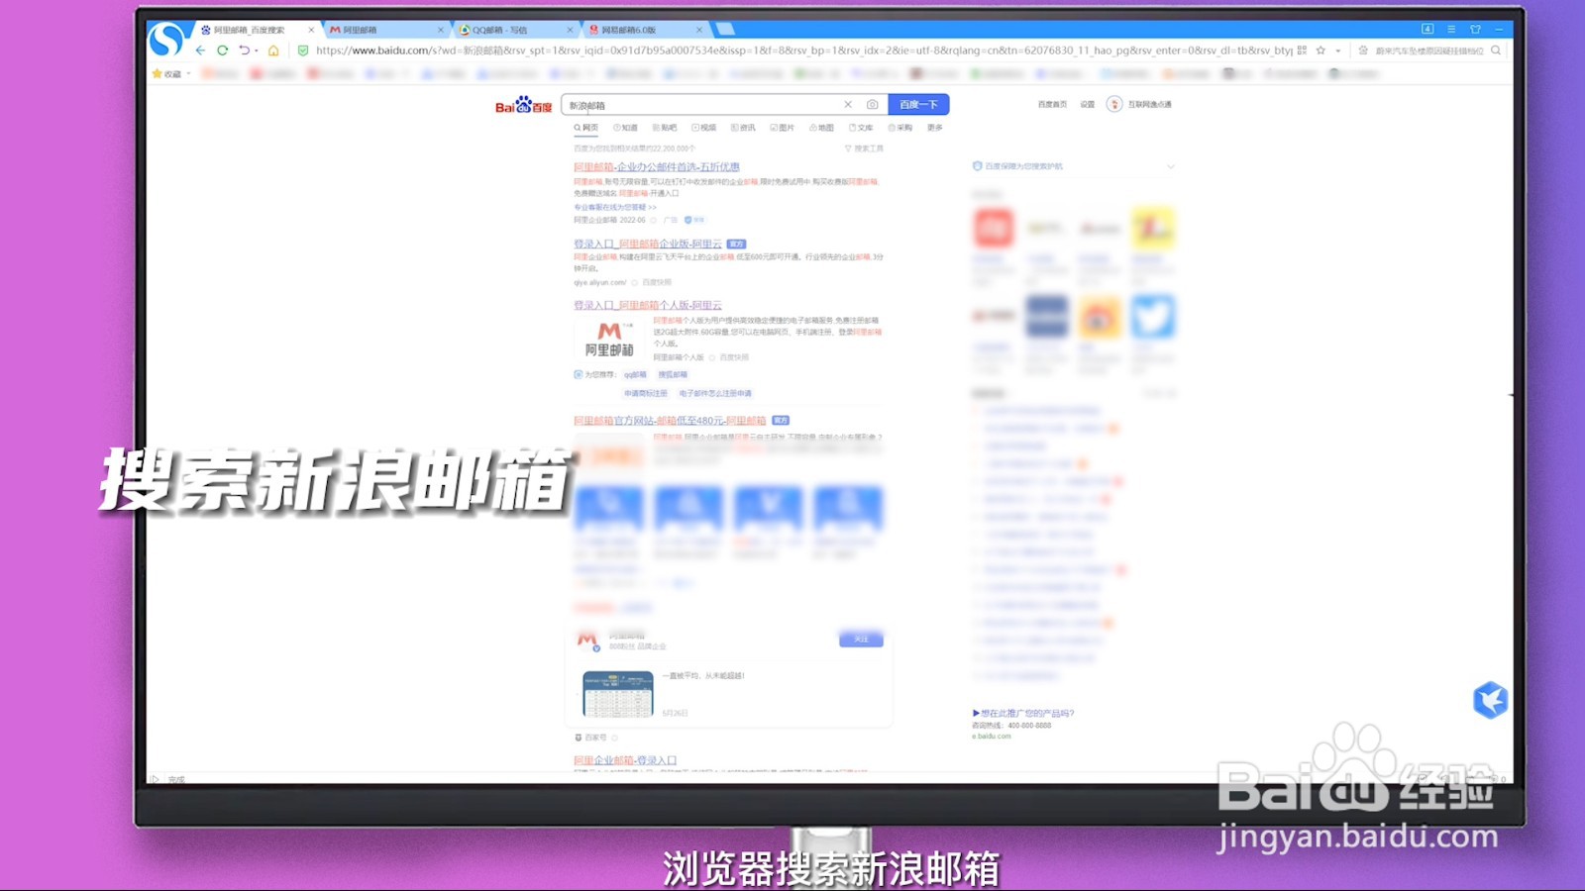Expand dropdown arrow beside bookmark star
This screenshot has width=1585, height=891.
point(1337,50)
